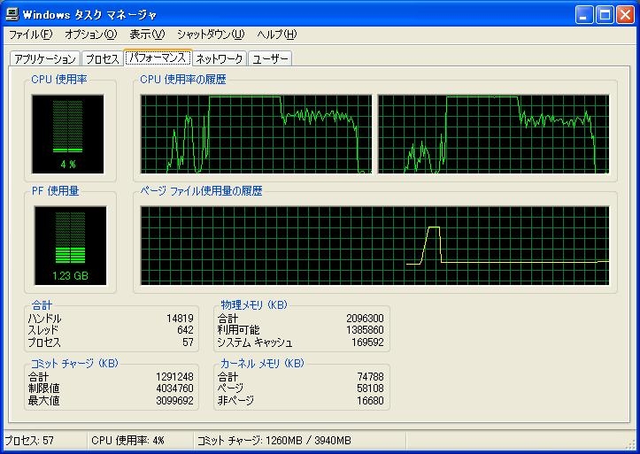Click the page file usage history graph
This screenshot has width=640, height=454.
tap(374, 245)
